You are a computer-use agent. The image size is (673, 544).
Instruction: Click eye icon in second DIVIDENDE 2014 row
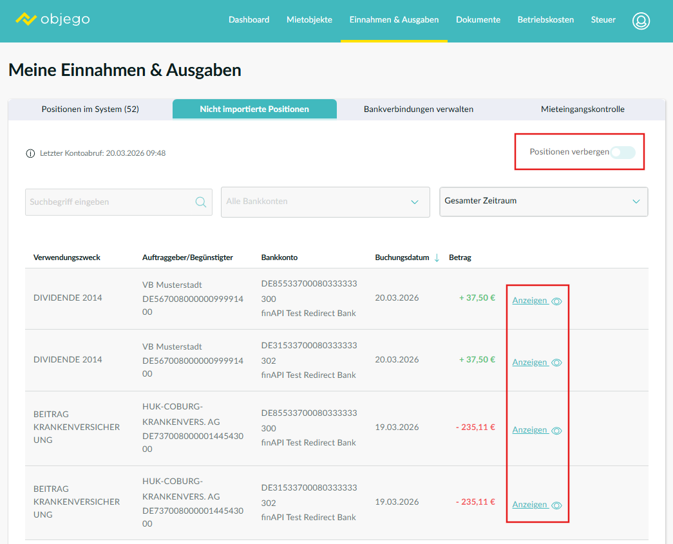click(557, 363)
